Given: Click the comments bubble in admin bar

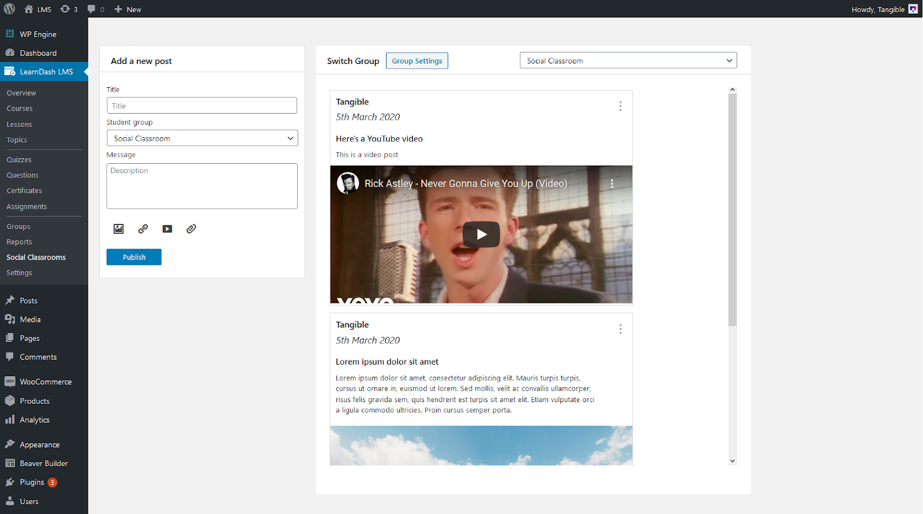Looking at the screenshot, I should pyautogui.click(x=95, y=9).
